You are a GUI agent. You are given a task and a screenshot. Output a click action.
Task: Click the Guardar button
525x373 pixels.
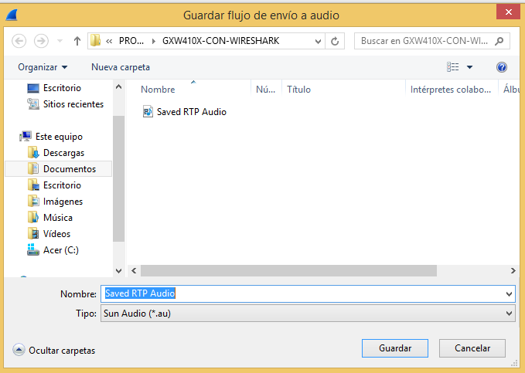point(395,348)
